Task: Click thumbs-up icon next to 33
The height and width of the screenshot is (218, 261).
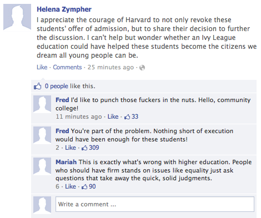Action: point(127,116)
